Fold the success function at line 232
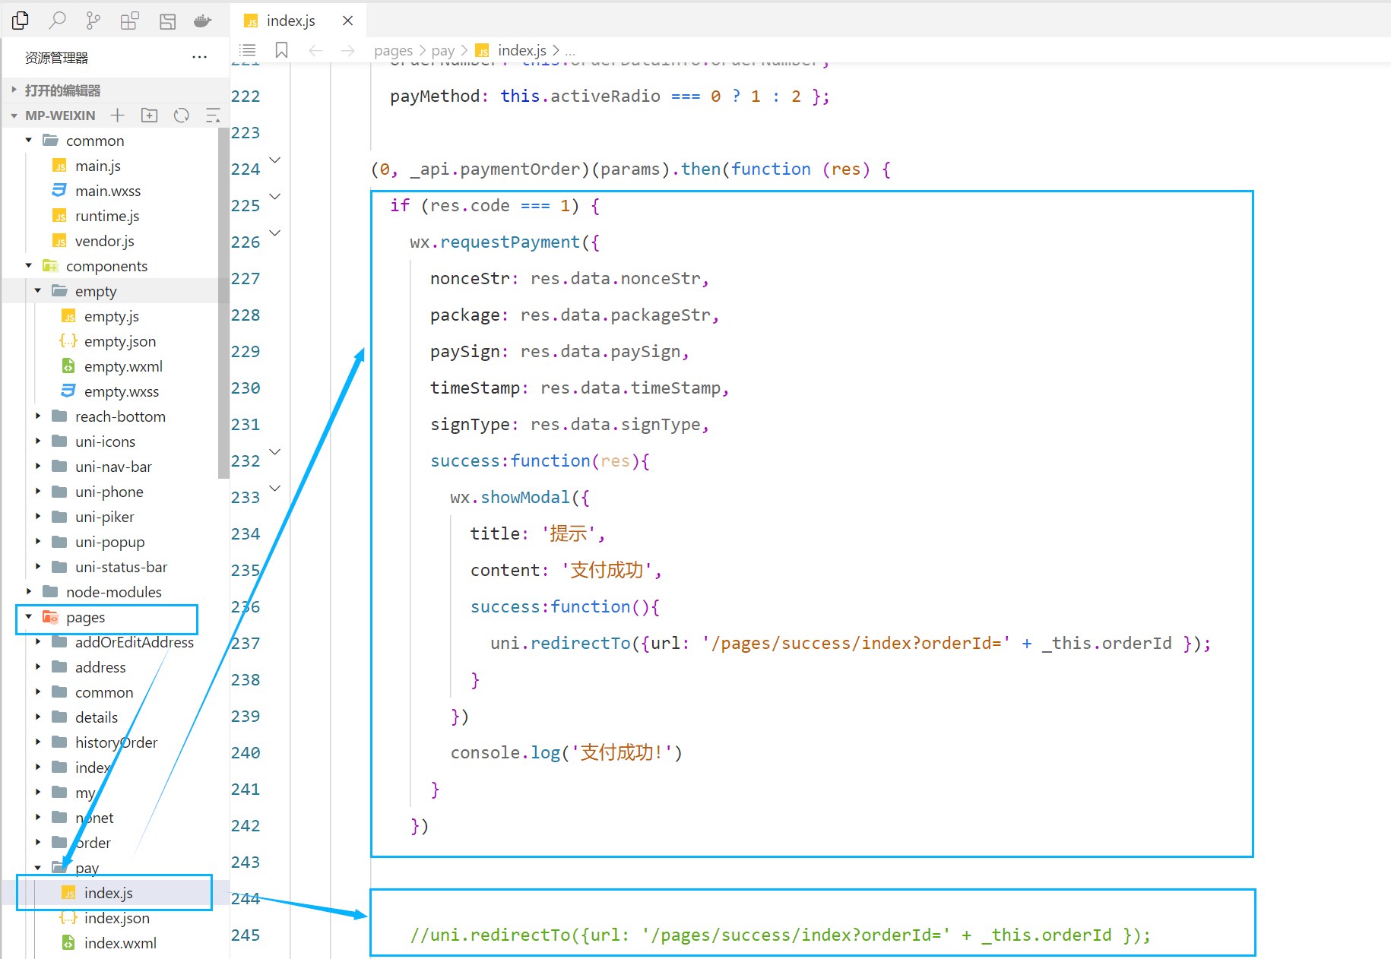 tap(275, 452)
